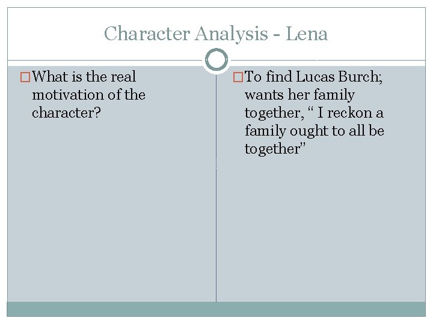Click the bullet marker before "To find Lucas Burch"
Image resolution: width=433 pixels, height=324 pixels.
coord(238,77)
